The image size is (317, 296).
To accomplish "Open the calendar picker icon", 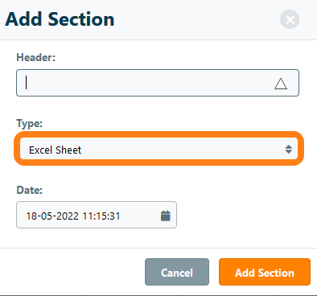I will click(x=166, y=216).
